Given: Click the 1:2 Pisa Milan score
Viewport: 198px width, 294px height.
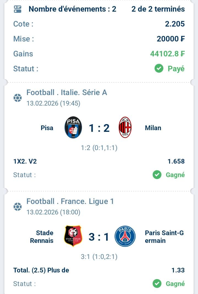Looking at the screenshot, I should pos(99,128).
